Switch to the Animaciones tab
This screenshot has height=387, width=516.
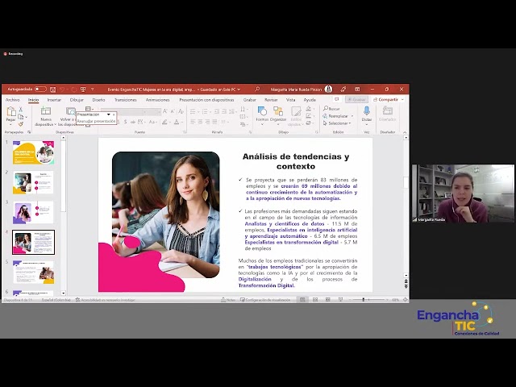click(158, 100)
